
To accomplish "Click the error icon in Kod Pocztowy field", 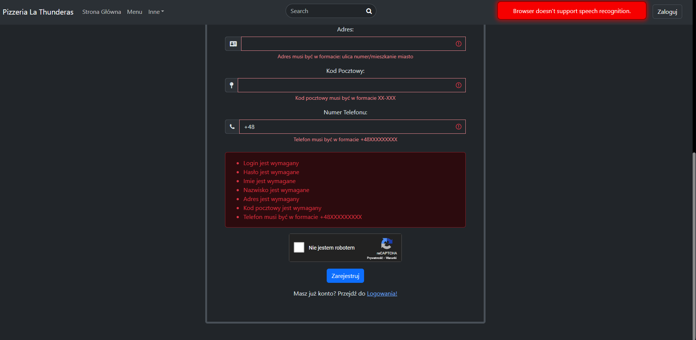I will click(458, 85).
